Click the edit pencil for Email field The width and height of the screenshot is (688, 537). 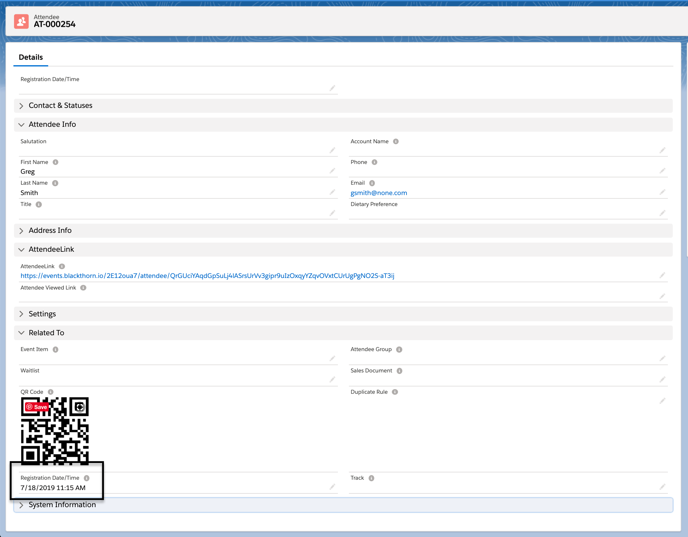tap(662, 192)
